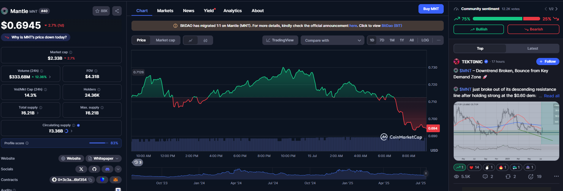Expand the Whitepaper dropdown

point(104,158)
